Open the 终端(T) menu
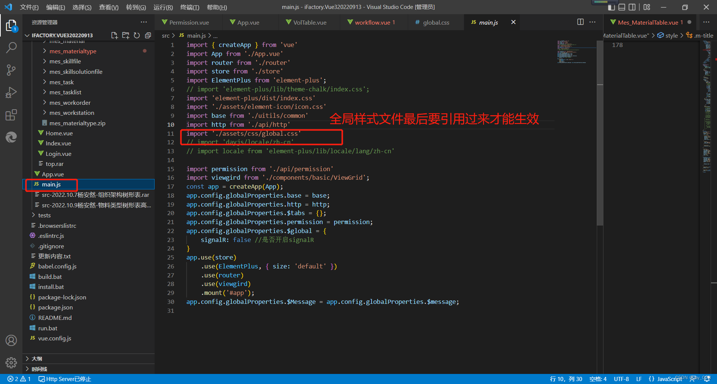The height and width of the screenshot is (384, 717). tap(190, 7)
